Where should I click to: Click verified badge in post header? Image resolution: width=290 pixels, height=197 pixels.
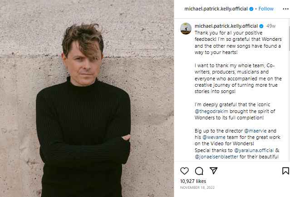point(251,9)
